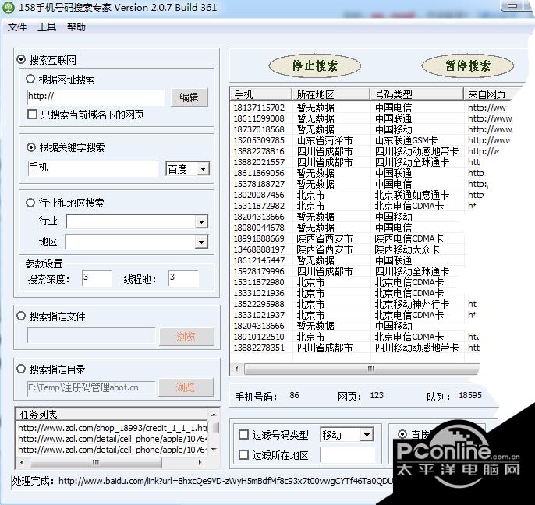Click the 手机 column header

[x=261, y=94]
